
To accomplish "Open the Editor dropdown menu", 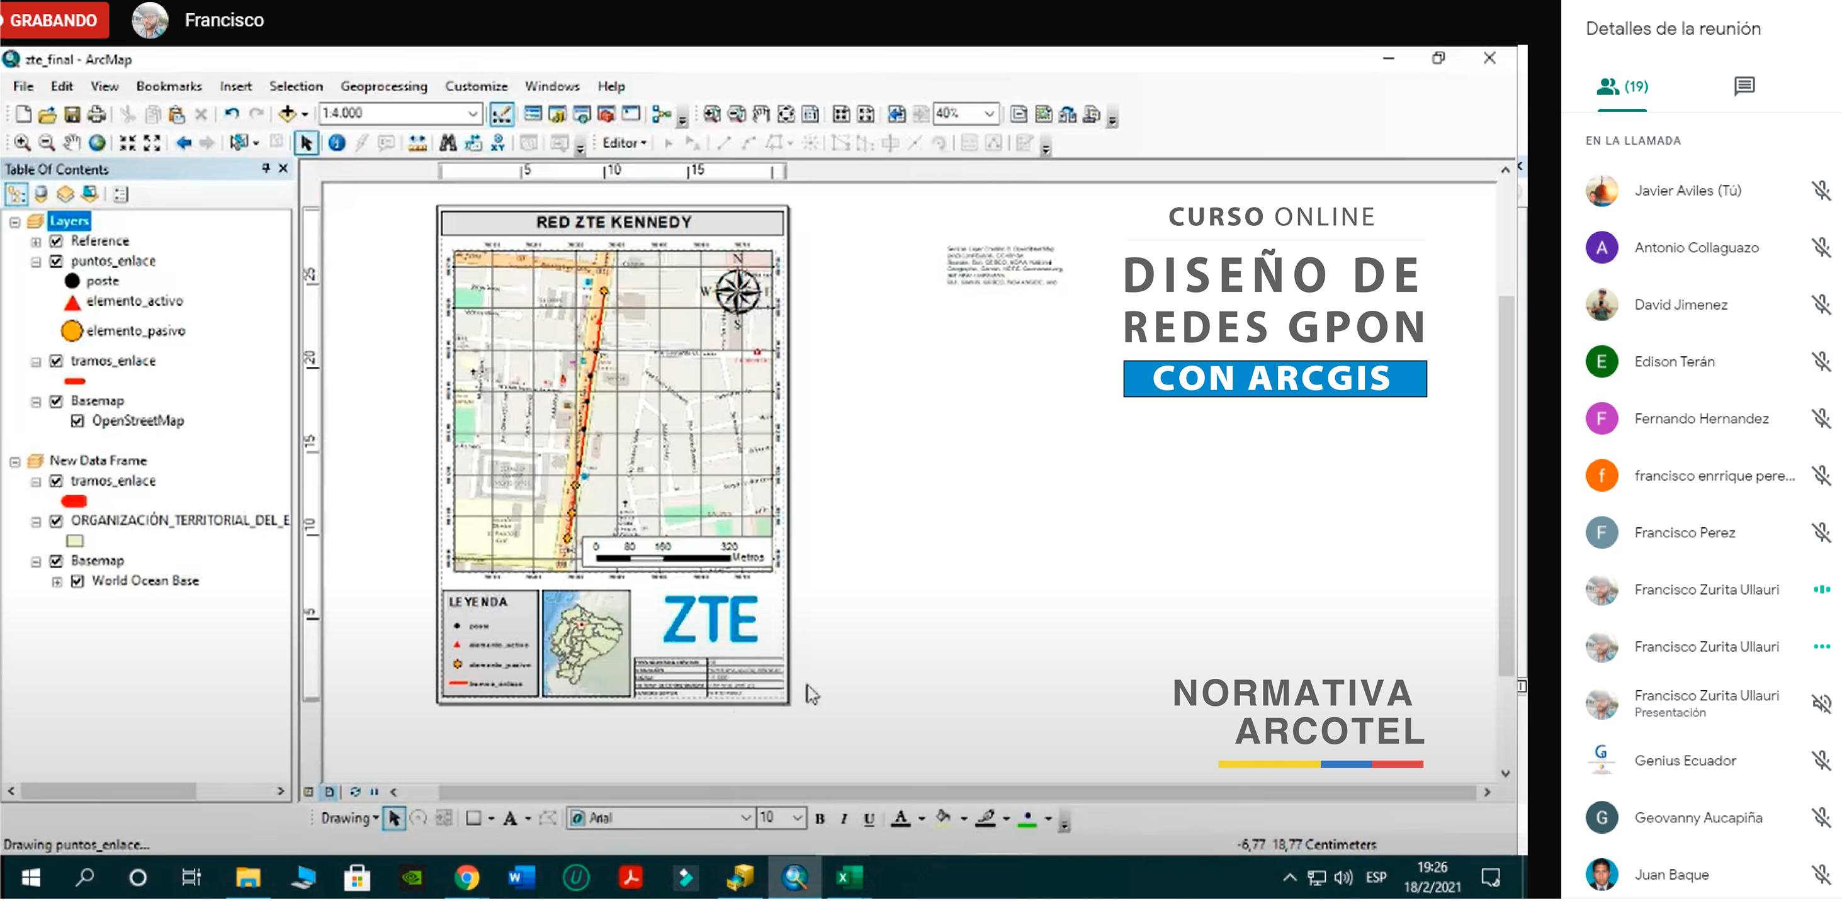I will 624,143.
